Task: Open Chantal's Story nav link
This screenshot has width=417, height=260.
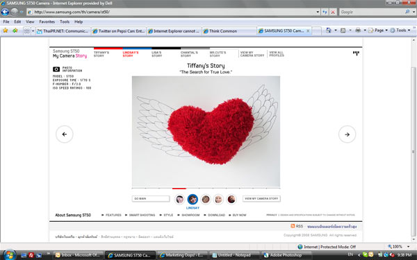Action: click(189, 54)
